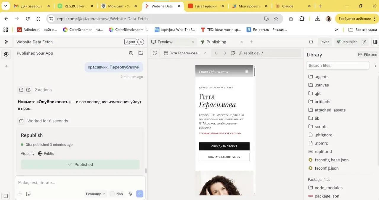The image size is (379, 200).
Task: Add a new item with sidebar plus icon
Action: click(6, 66)
